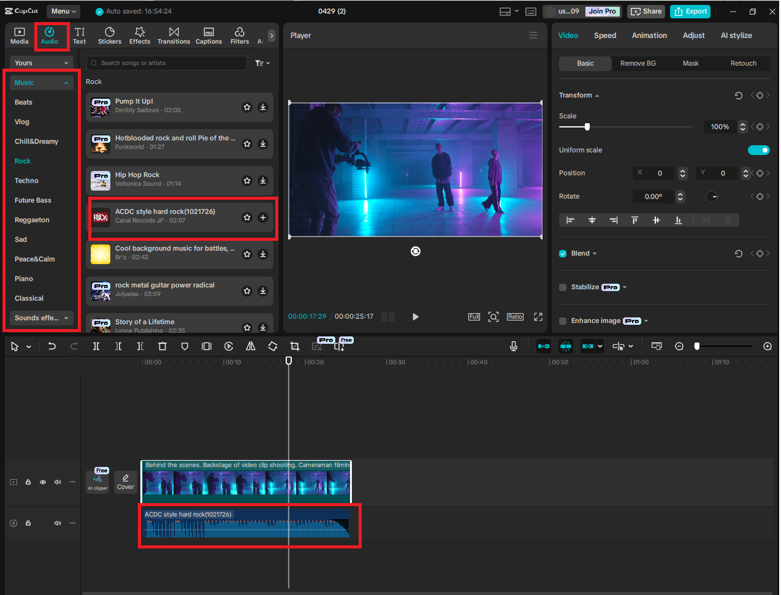Lock the video track
The image size is (781, 595).
28,482
